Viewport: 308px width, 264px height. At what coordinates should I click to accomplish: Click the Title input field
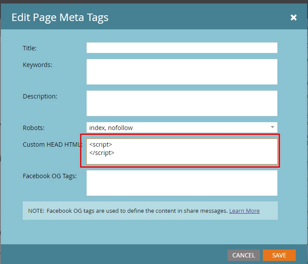[x=182, y=48]
